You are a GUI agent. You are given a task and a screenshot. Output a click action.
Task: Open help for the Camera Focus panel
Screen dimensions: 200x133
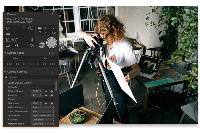(x=49, y=53)
